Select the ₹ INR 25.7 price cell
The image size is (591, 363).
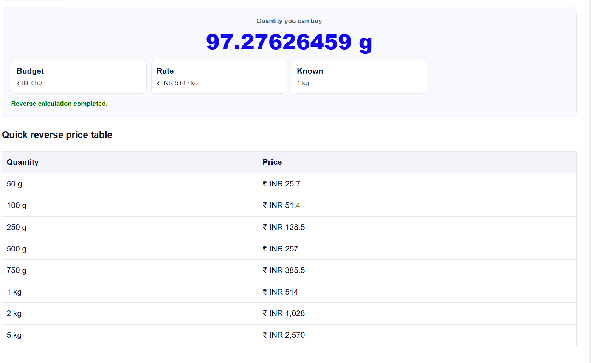click(417, 184)
